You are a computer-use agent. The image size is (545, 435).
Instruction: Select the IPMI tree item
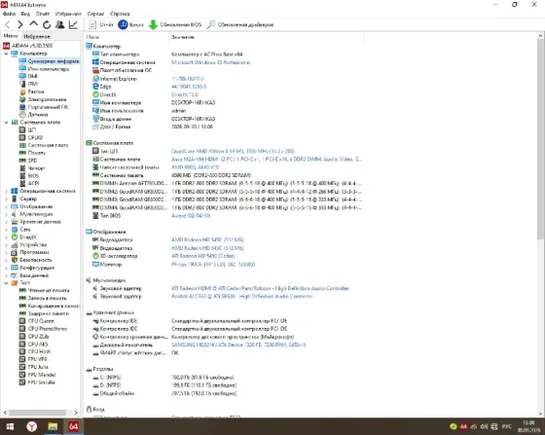point(28,84)
